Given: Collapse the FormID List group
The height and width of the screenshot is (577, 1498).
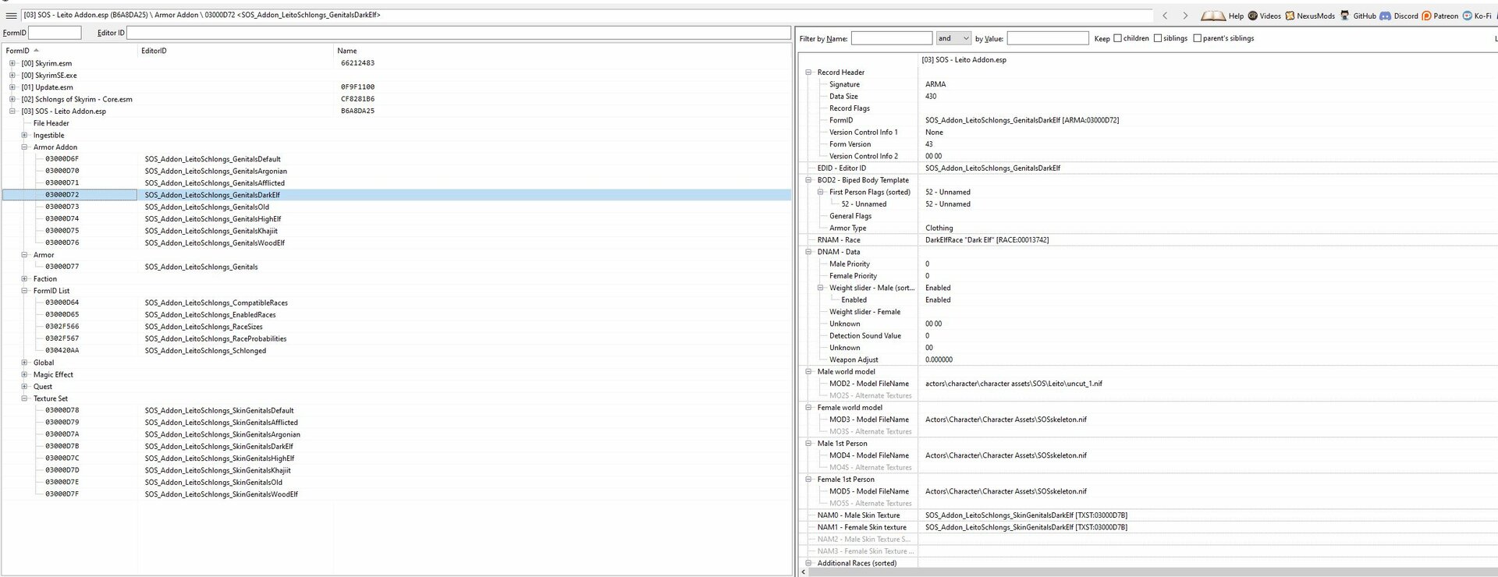Looking at the screenshot, I should coord(24,291).
